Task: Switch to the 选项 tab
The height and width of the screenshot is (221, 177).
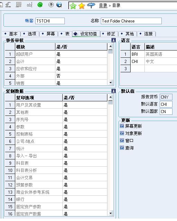Action: [30, 34]
